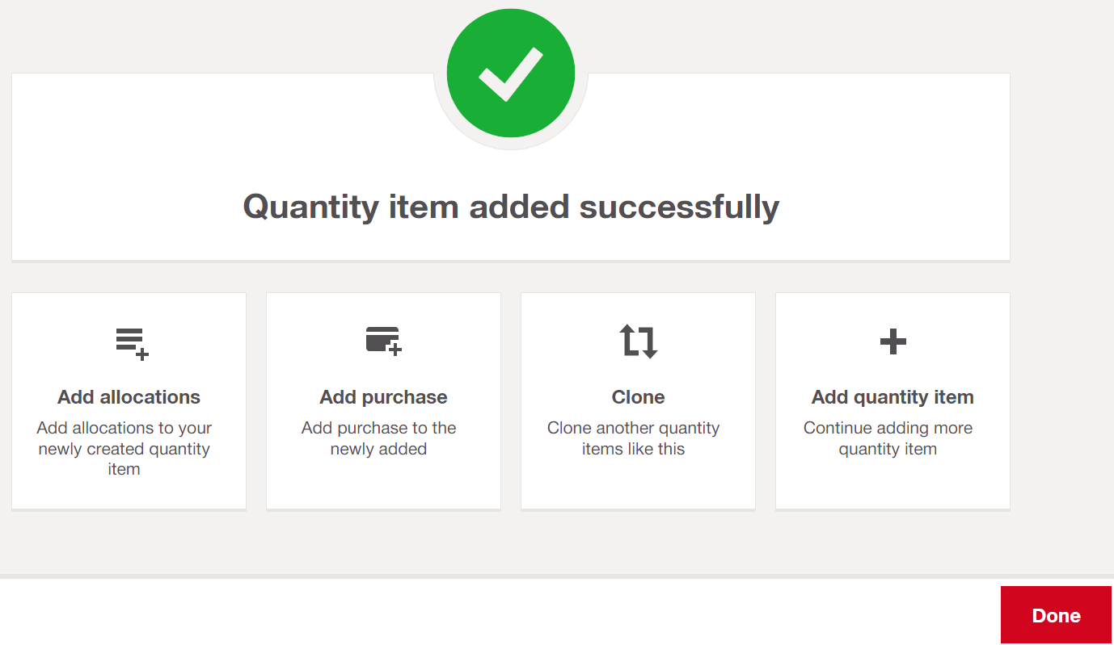Viewport: 1114px width, 645px height.
Task: Click the Add allocations list-plus icon
Action: click(132, 344)
